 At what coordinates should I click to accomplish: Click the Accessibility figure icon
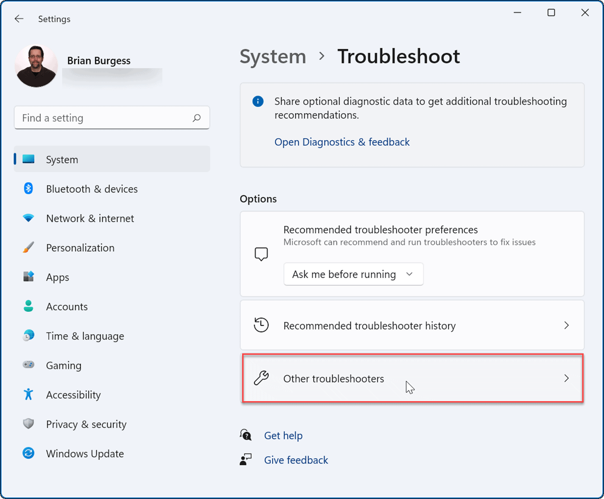pyautogui.click(x=28, y=395)
